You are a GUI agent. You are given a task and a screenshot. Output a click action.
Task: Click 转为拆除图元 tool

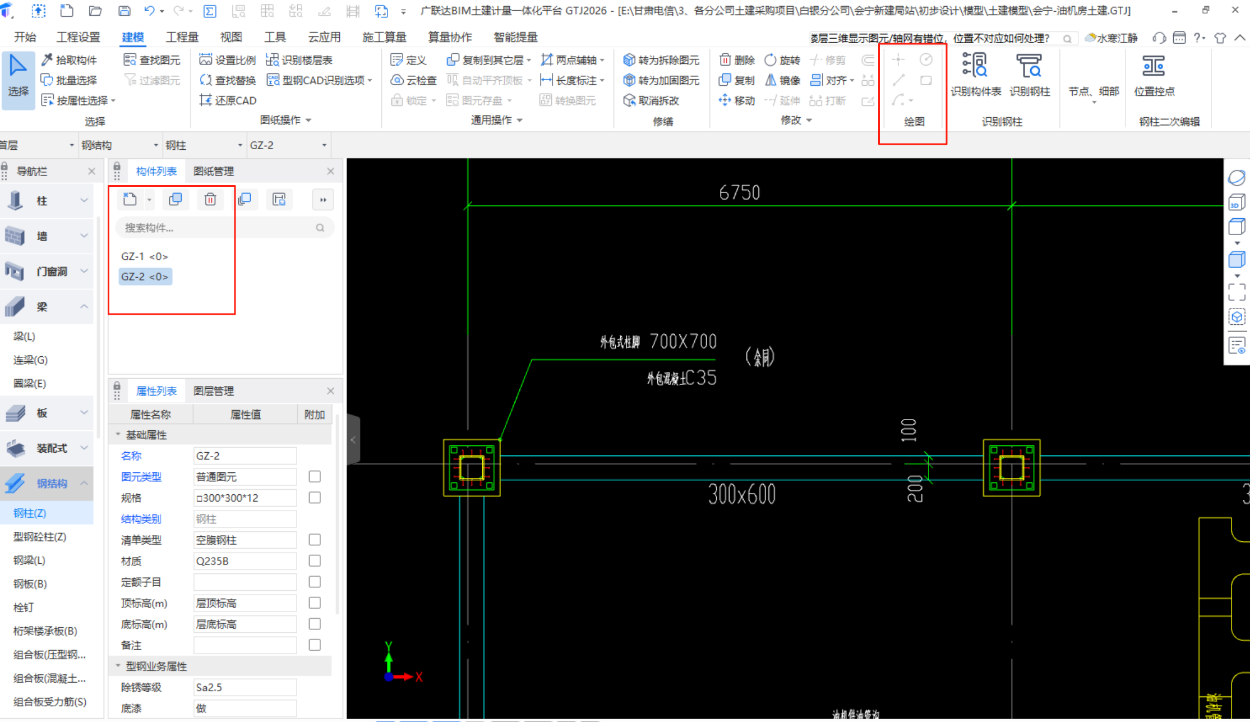click(x=661, y=60)
